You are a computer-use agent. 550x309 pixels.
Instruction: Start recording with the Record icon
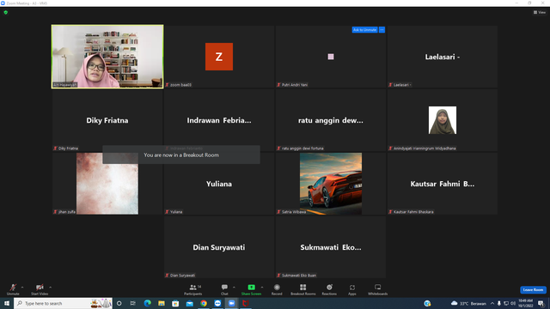(x=277, y=289)
